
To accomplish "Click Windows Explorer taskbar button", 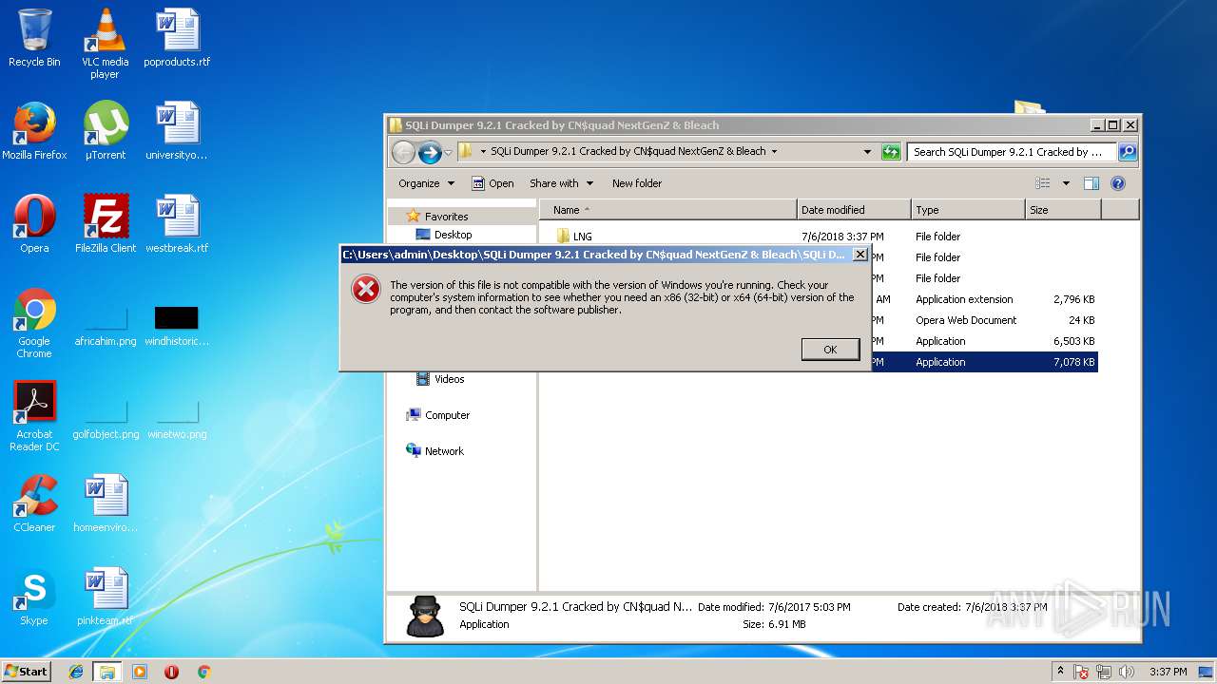I will point(107,672).
